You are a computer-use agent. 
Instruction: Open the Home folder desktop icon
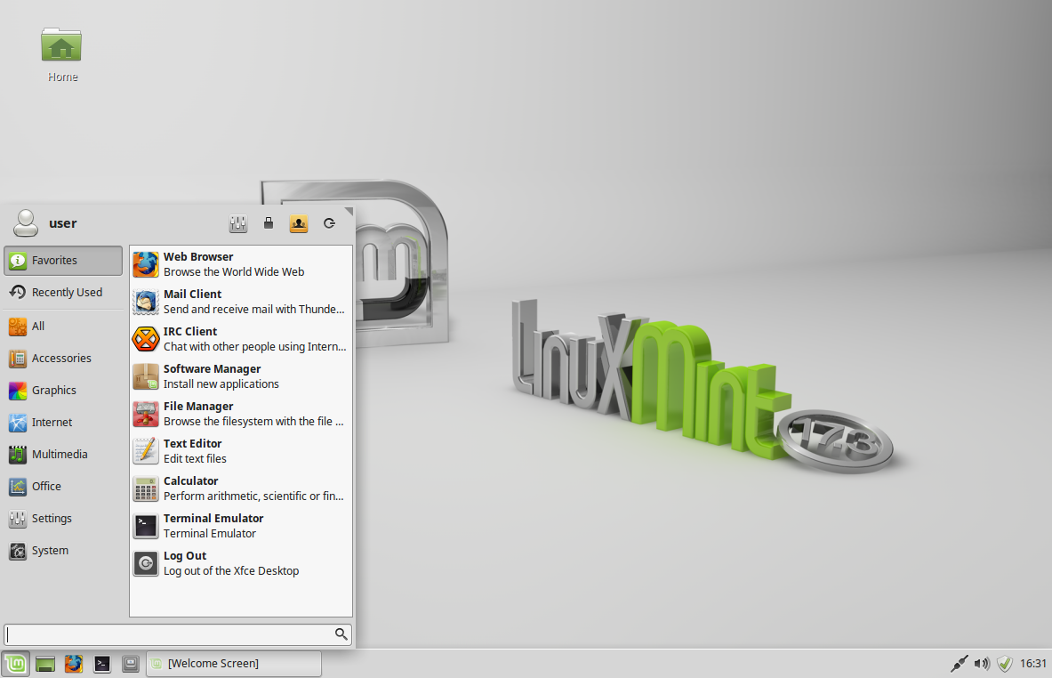(61, 55)
